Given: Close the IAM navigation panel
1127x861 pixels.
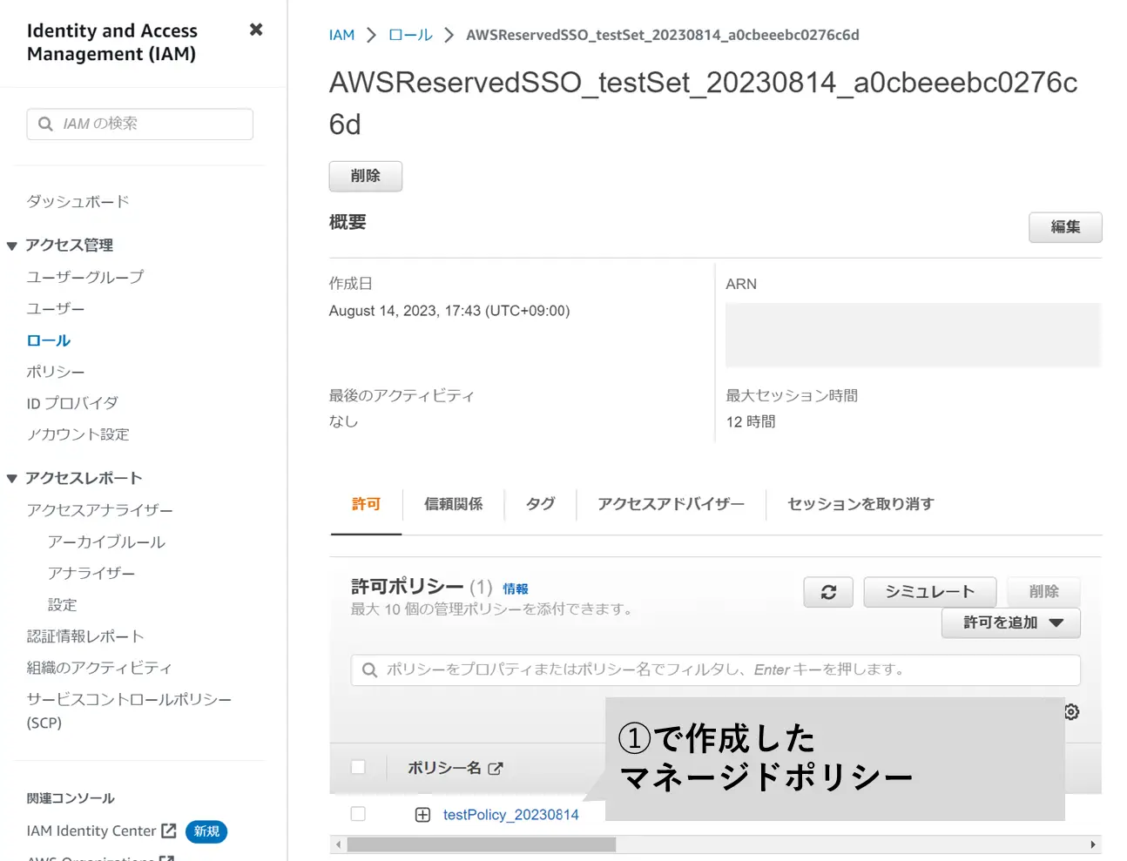Looking at the screenshot, I should [x=256, y=30].
